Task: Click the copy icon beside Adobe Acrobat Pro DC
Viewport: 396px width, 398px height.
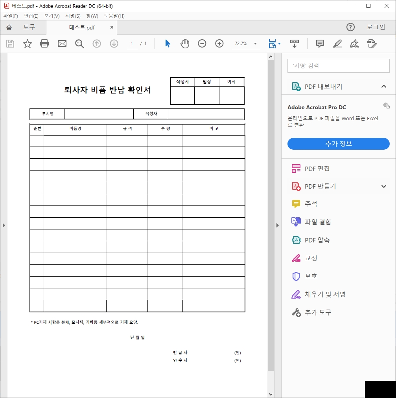Action: 386,105
